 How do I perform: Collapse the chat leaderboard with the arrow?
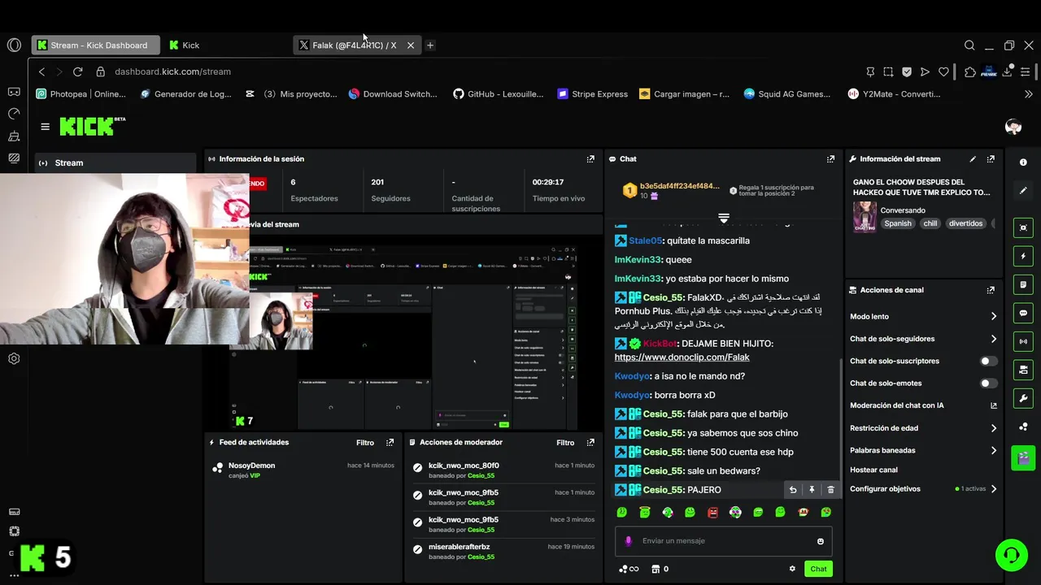[724, 218]
